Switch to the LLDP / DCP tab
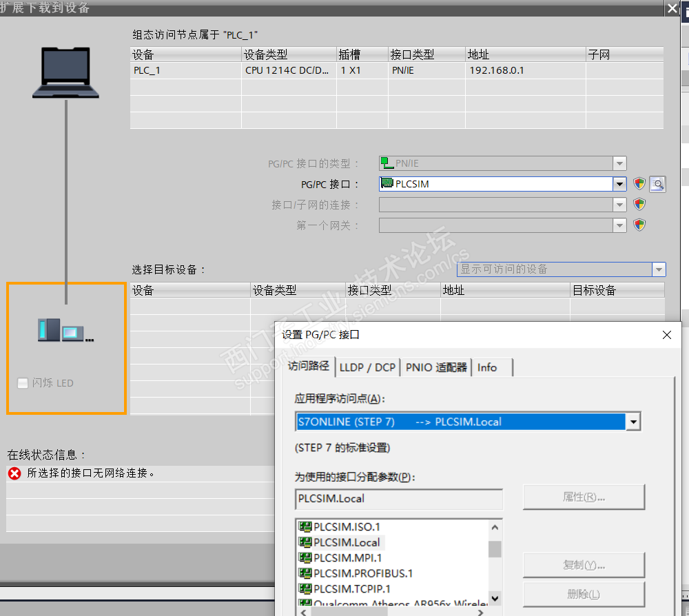689x616 pixels. (368, 367)
